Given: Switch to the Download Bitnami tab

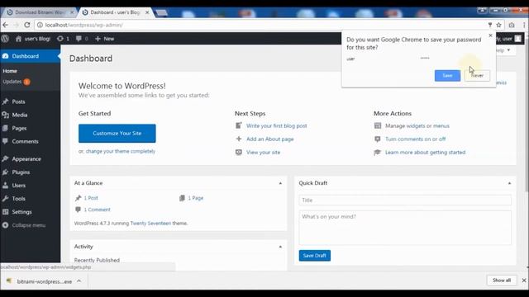Looking at the screenshot, I should pyautogui.click(x=40, y=12).
